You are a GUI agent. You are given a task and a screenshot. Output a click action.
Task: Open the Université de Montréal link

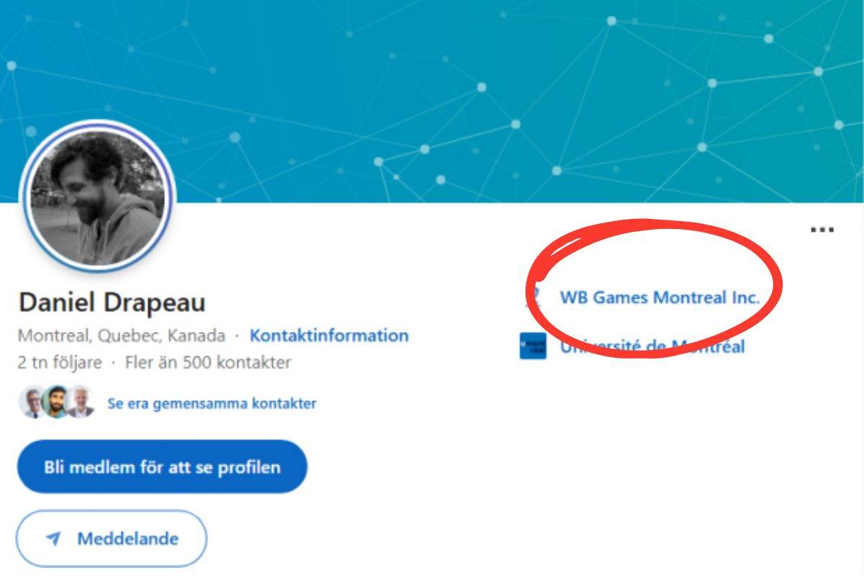pyautogui.click(x=654, y=347)
